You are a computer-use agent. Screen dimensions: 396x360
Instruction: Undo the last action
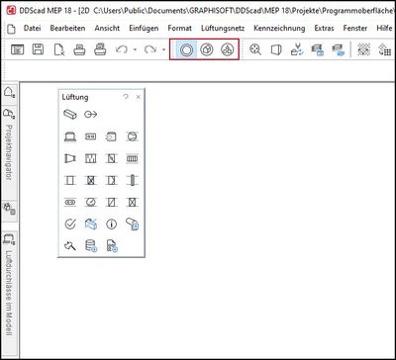pyautogui.click(x=122, y=49)
